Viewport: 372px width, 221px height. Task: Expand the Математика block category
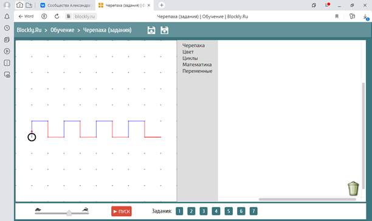click(197, 65)
